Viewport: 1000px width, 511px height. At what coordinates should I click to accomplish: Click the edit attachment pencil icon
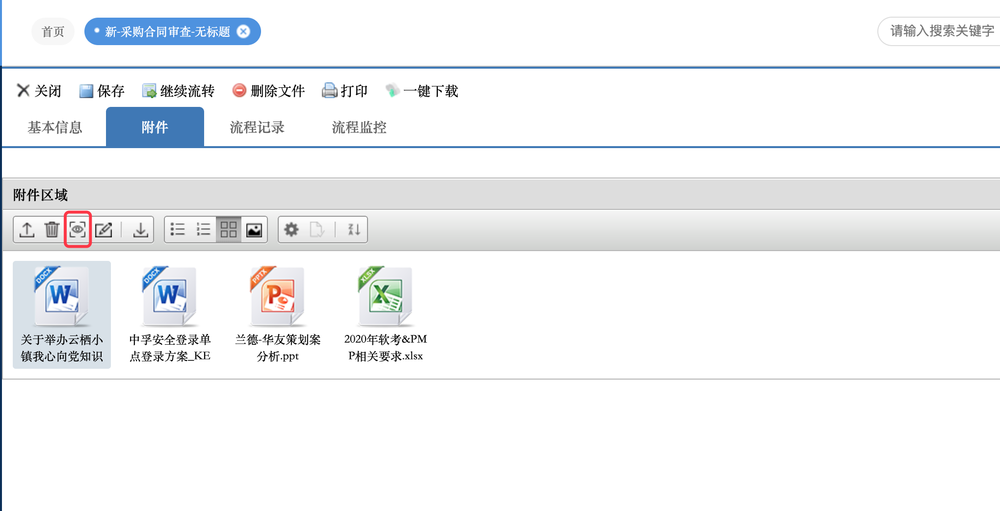[104, 230]
